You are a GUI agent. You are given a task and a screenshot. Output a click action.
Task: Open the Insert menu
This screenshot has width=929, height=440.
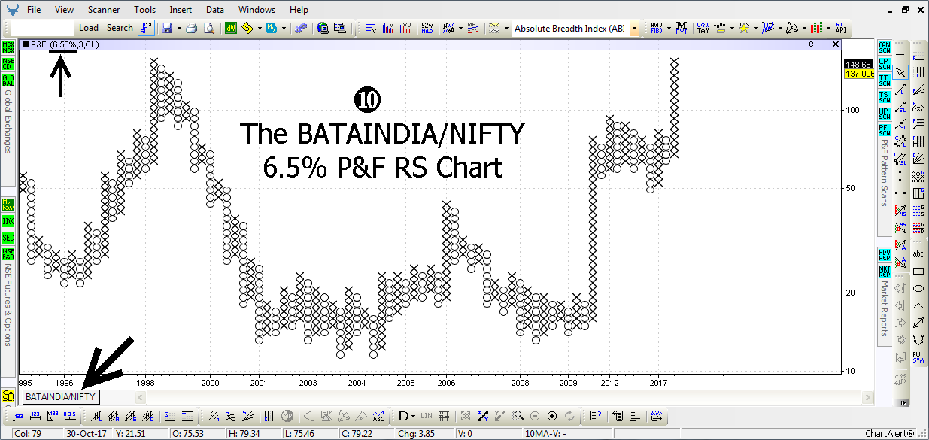(181, 10)
